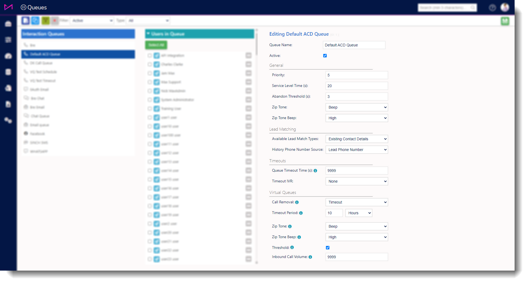
Task: Select DK Call Queue in list
Action: click(x=78, y=63)
